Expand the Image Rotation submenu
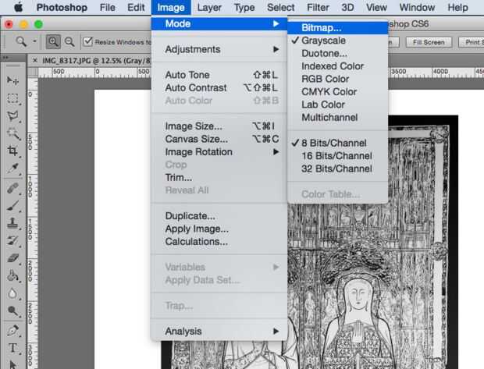Image resolution: width=484 pixels, height=369 pixels. point(219,152)
